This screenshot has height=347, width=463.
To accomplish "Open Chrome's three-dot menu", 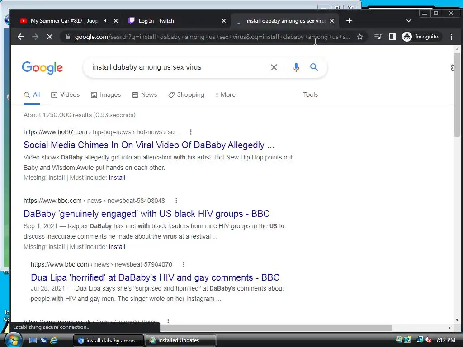I will click(x=451, y=37).
